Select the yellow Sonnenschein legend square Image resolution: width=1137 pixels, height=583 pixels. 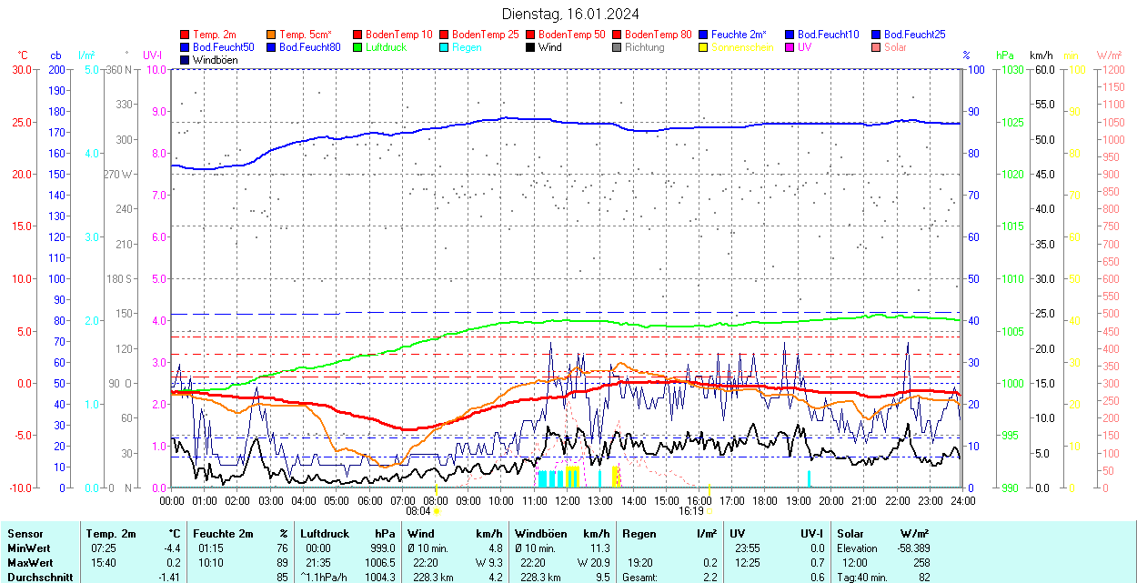[704, 47]
